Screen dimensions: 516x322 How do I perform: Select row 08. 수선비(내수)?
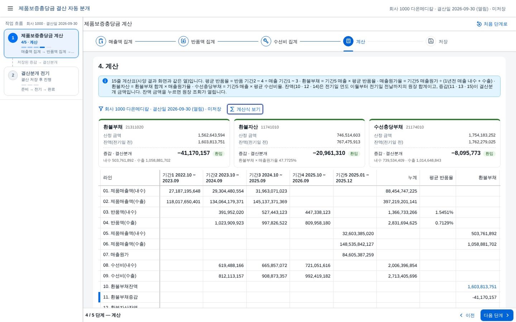(299, 265)
